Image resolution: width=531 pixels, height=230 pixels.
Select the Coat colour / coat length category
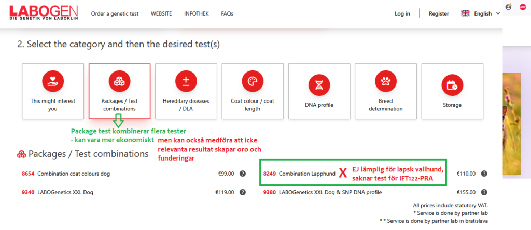(x=253, y=92)
